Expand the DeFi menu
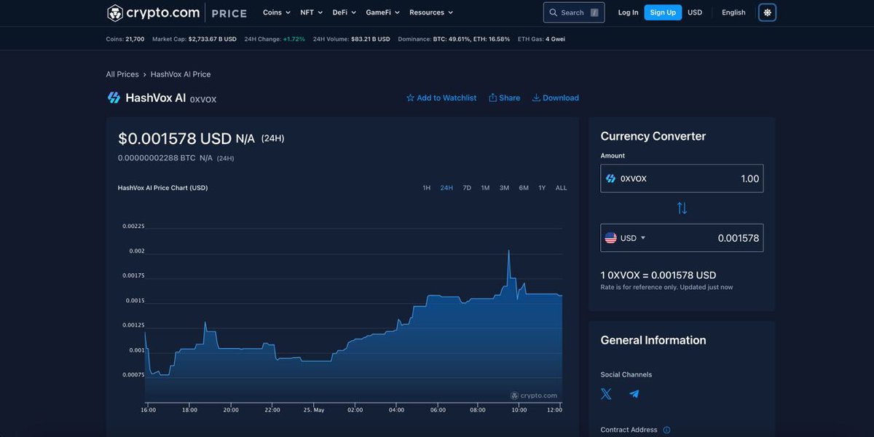 click(x=345, y=12)
